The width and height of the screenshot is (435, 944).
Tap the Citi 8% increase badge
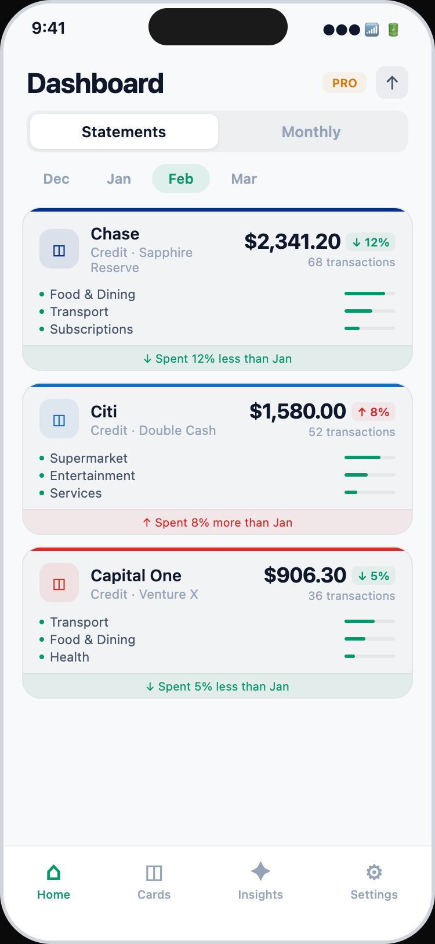pyautogui.click(x=374, y=412)
